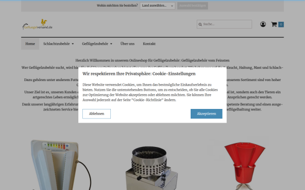Focus the Suche search field
Screen dimensions: 305x190
coord(224,24)
